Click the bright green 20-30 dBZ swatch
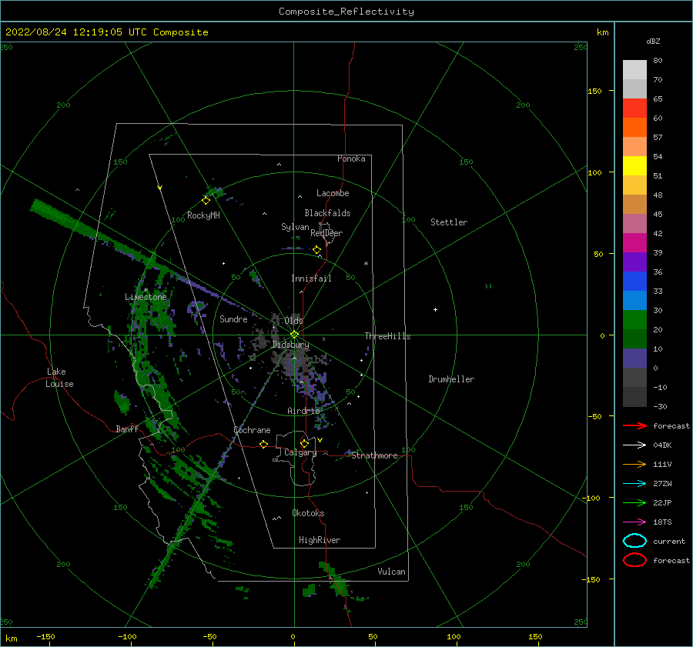This screenshot has height=647, width=693. pyautogui.click(x=634, y=320)
